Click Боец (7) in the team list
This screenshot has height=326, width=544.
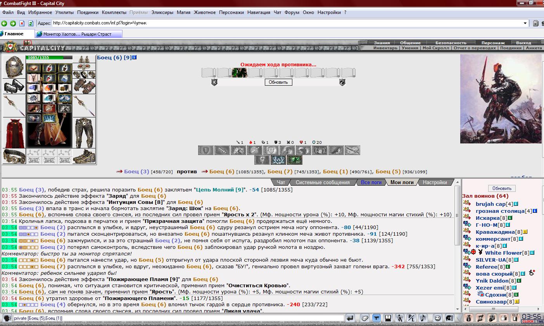280,171
